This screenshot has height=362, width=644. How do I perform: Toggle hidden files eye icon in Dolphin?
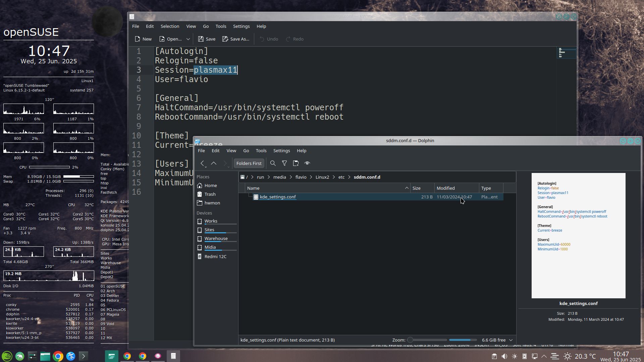point(307,163)
